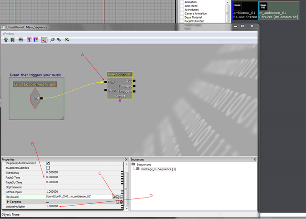Click the 'Object: None' status bar text
The width and height of the screenshot is (306, 219).
pyautogui.click(x=11, y=214)
